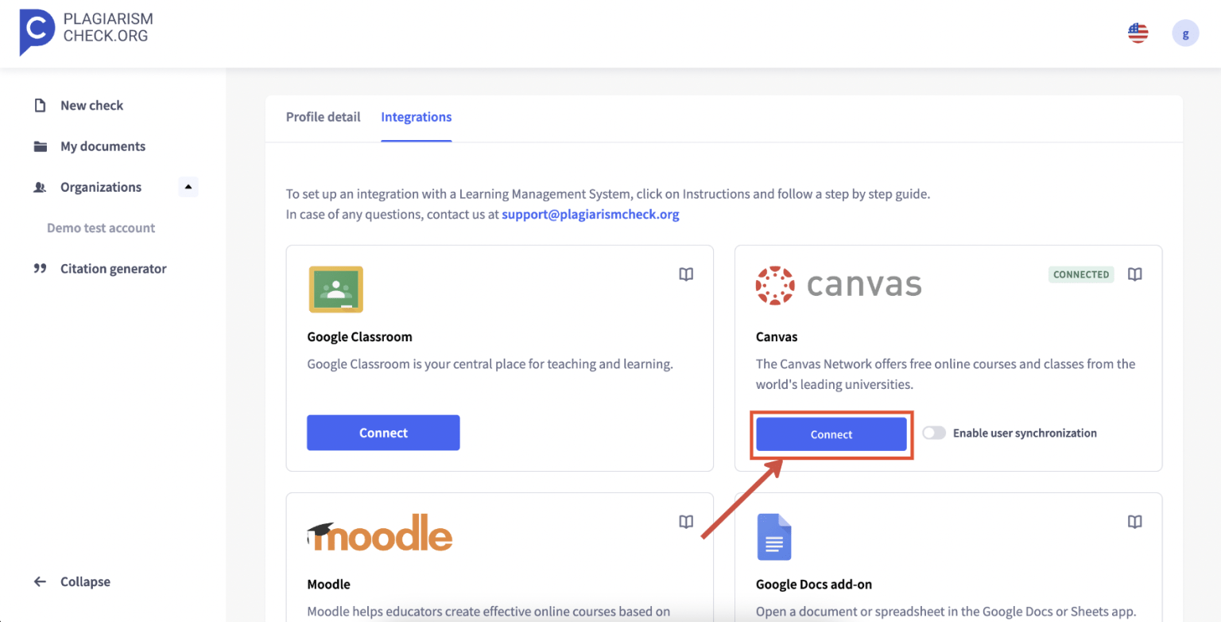Open the Citation generator
Screen dimensions: 1221x622
point(113,269)
